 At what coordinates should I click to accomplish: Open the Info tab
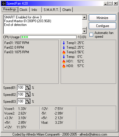pyautogui.click(x=36, y=10)
